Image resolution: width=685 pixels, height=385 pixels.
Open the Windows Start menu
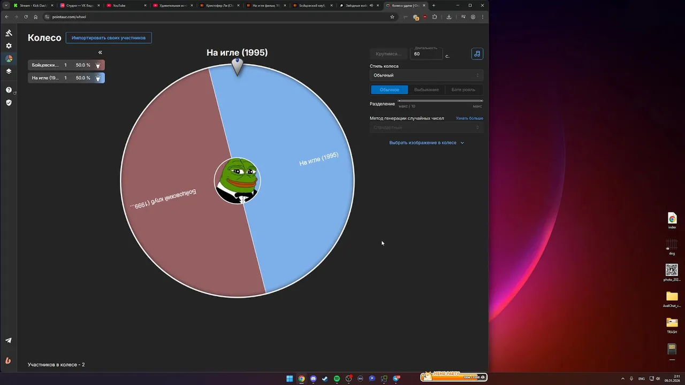click(290, 379)
